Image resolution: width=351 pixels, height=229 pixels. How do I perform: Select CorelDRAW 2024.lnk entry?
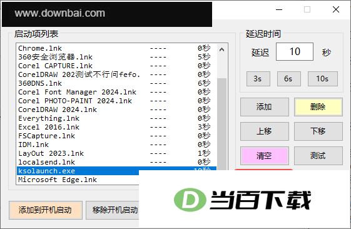[116, 109]
